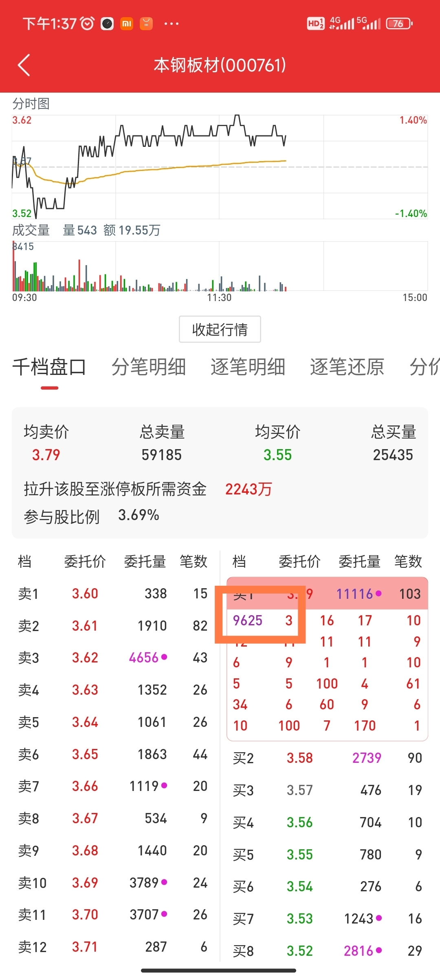Tap the required funds 2243万
Viewport: 440px width, 979px height.
(x=249, y=489)
